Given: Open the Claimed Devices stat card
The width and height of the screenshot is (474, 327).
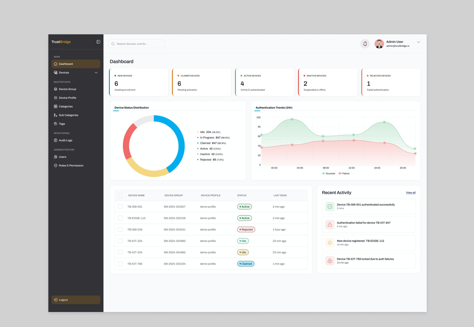Looking at the screenshot, I should 202,82.
